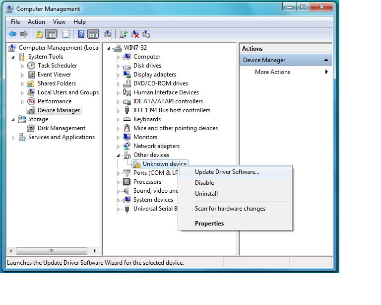Expand the Display adapters category

[x=118, y=75]
